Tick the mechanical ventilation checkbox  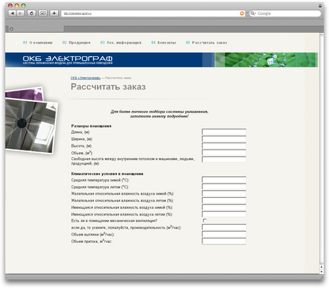[x=204, y=221]
